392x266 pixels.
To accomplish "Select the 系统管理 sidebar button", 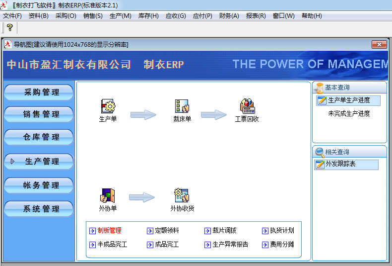I will click(x=39, y=209).
